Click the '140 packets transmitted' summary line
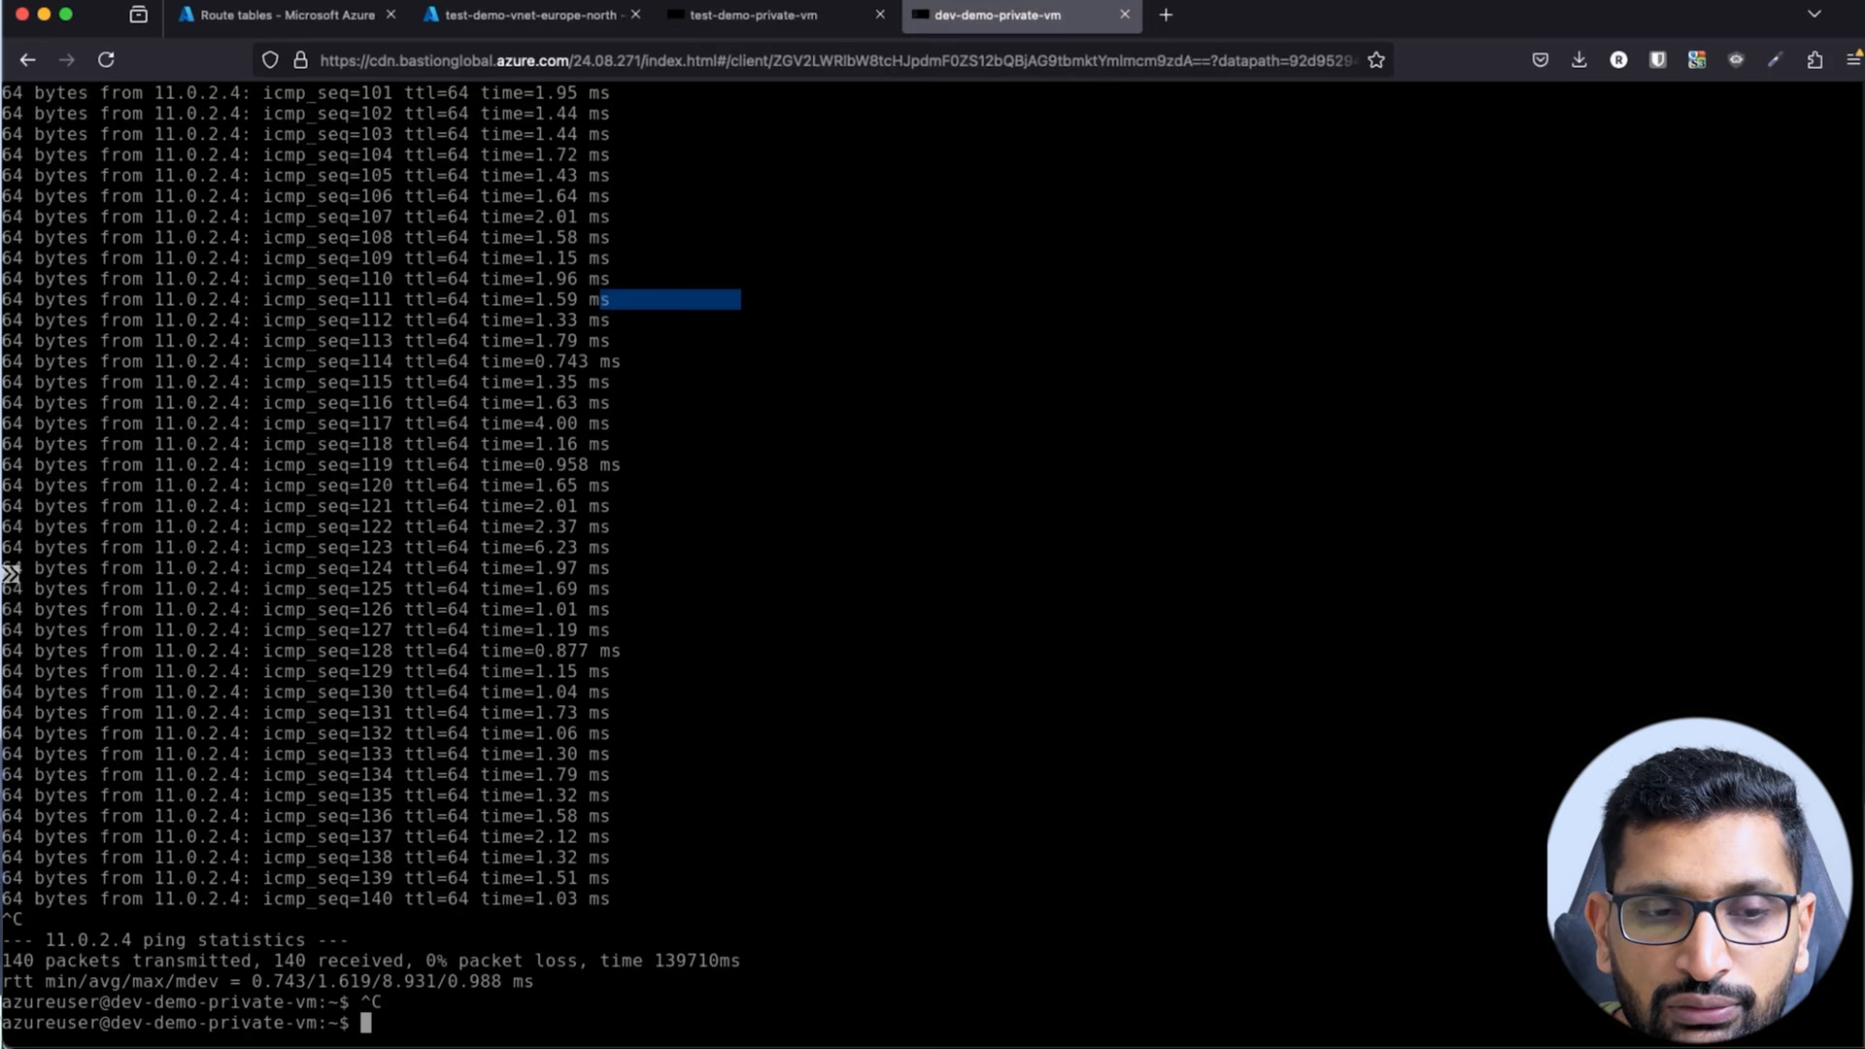 tap(370, 961)
